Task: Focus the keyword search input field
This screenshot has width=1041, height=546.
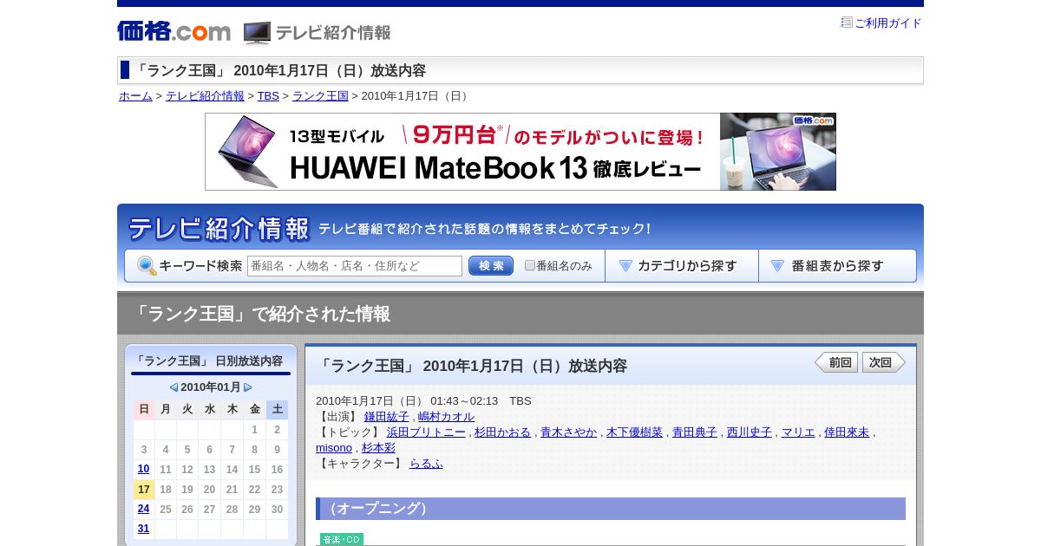Action: pos(355,266)
